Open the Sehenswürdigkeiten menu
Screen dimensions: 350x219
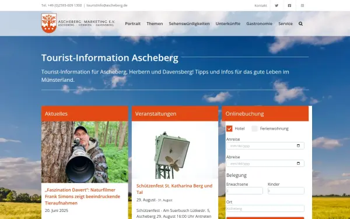coord(189,23)
